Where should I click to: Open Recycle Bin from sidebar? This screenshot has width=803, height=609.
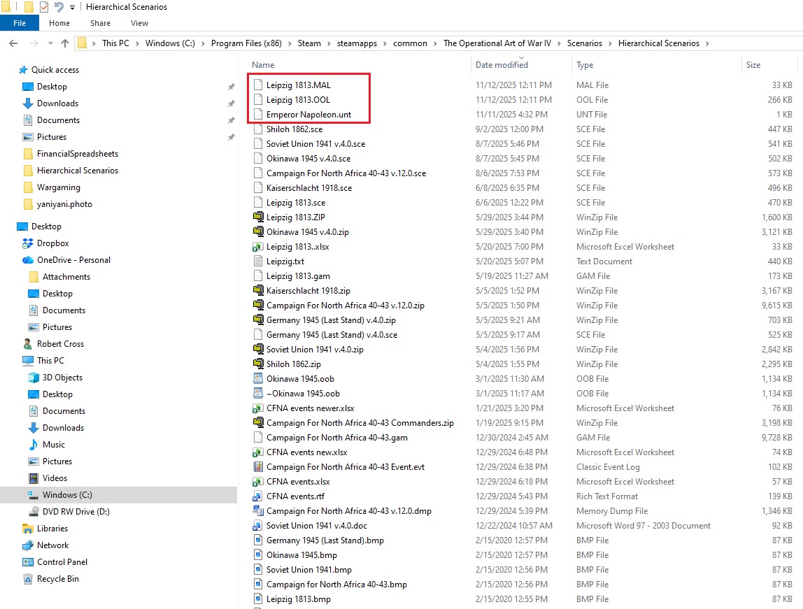(58, 579)
